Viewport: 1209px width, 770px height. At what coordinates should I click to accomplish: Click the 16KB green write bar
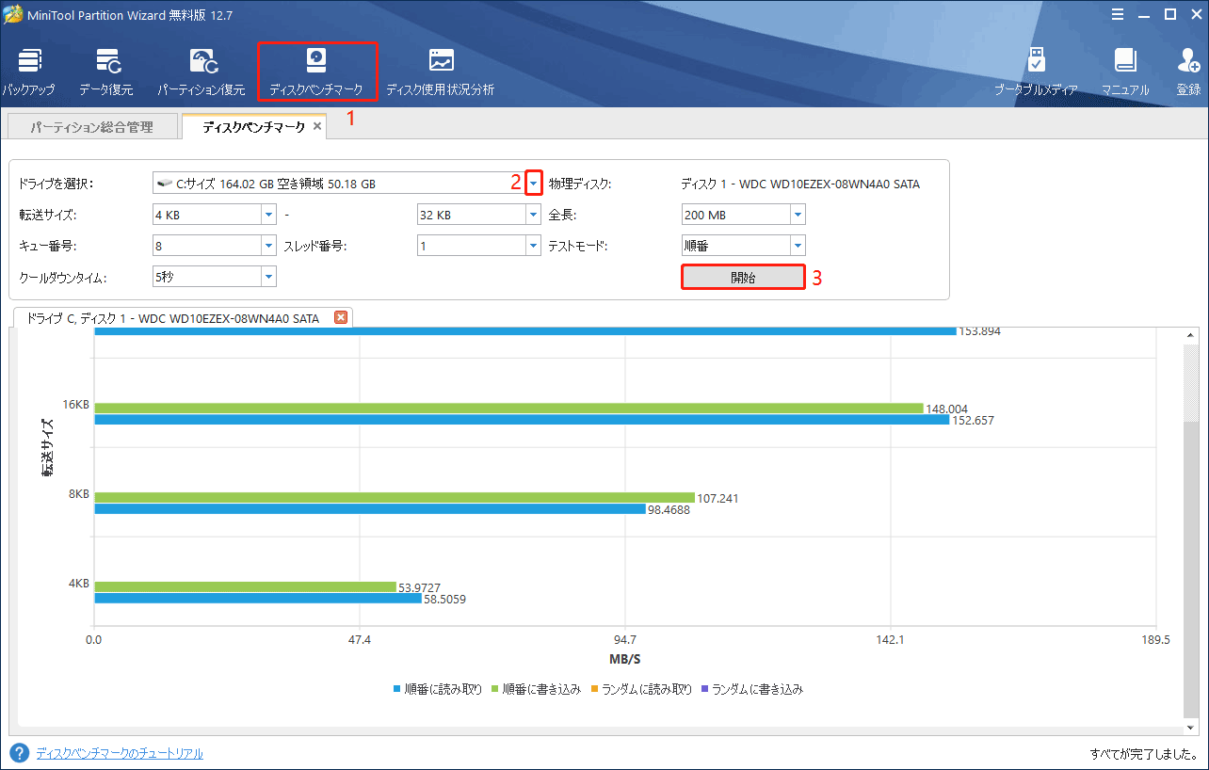coord(508,409)
